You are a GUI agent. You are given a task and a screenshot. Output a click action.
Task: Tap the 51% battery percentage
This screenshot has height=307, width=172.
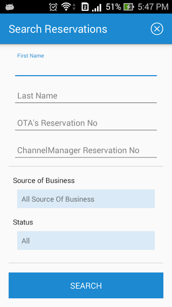point(114,7)
